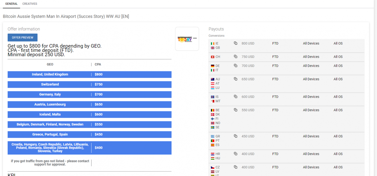Copy the 600 USD payout value
The image size is (377, 176).
click(x=236, y=96)
